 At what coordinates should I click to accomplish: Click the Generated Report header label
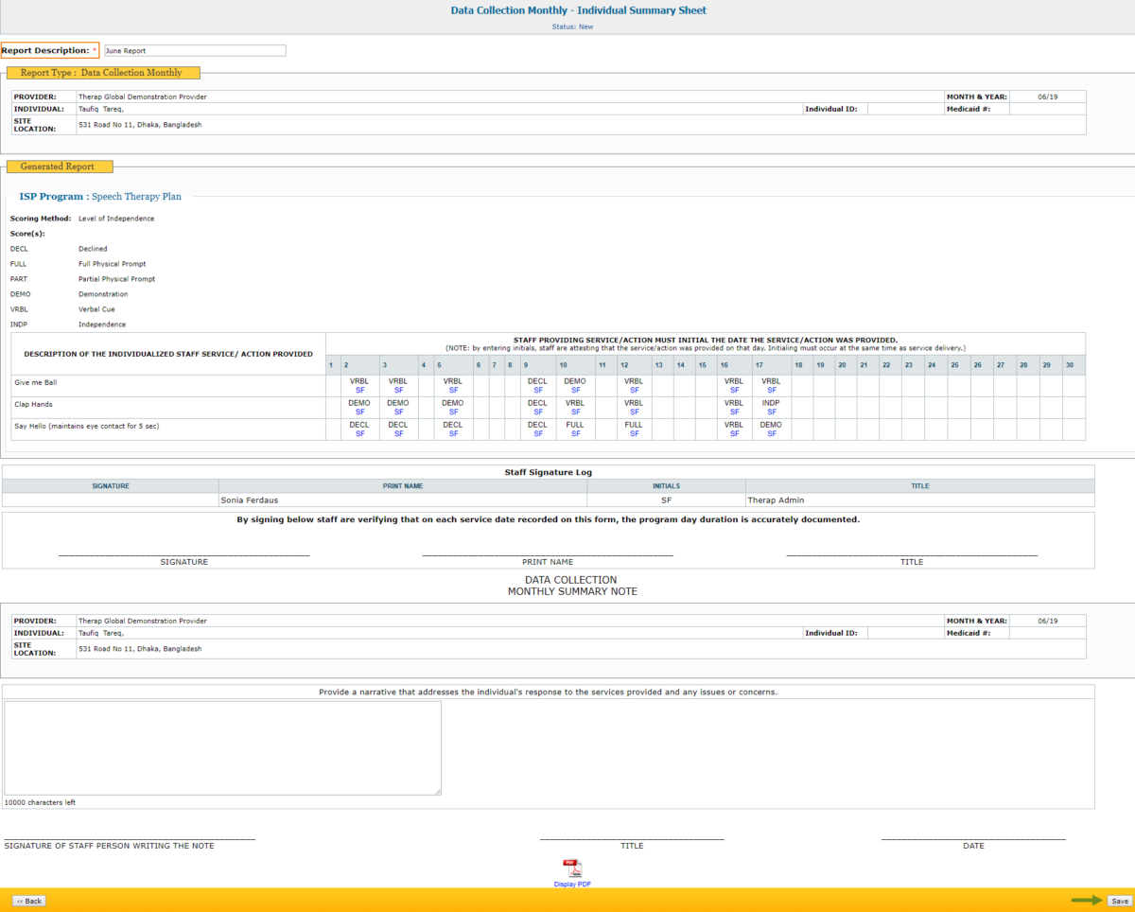tap(59, 166)
